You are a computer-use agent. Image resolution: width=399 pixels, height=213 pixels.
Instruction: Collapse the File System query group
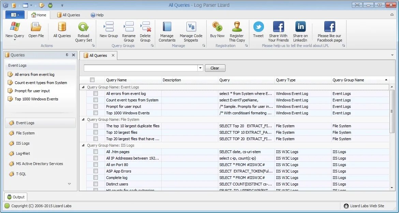coord(83,119)
